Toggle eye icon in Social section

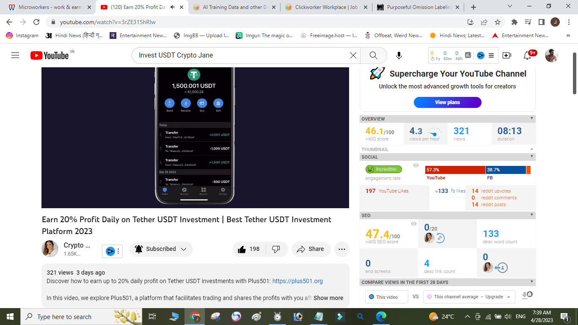(x=416, y=165)
